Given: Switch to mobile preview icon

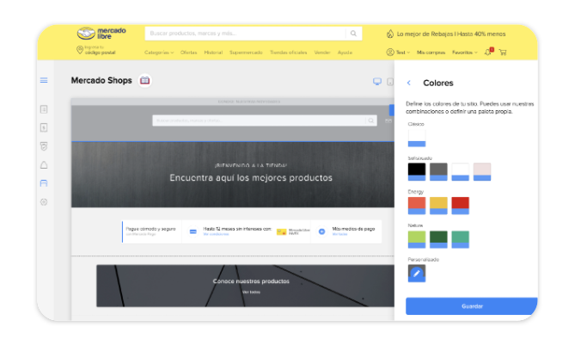Looking at the screenshot, I should [390, 82].
